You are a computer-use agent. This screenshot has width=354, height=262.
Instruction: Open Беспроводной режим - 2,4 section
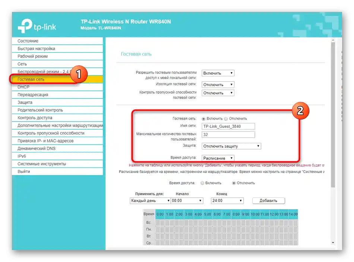pos(57,72)
